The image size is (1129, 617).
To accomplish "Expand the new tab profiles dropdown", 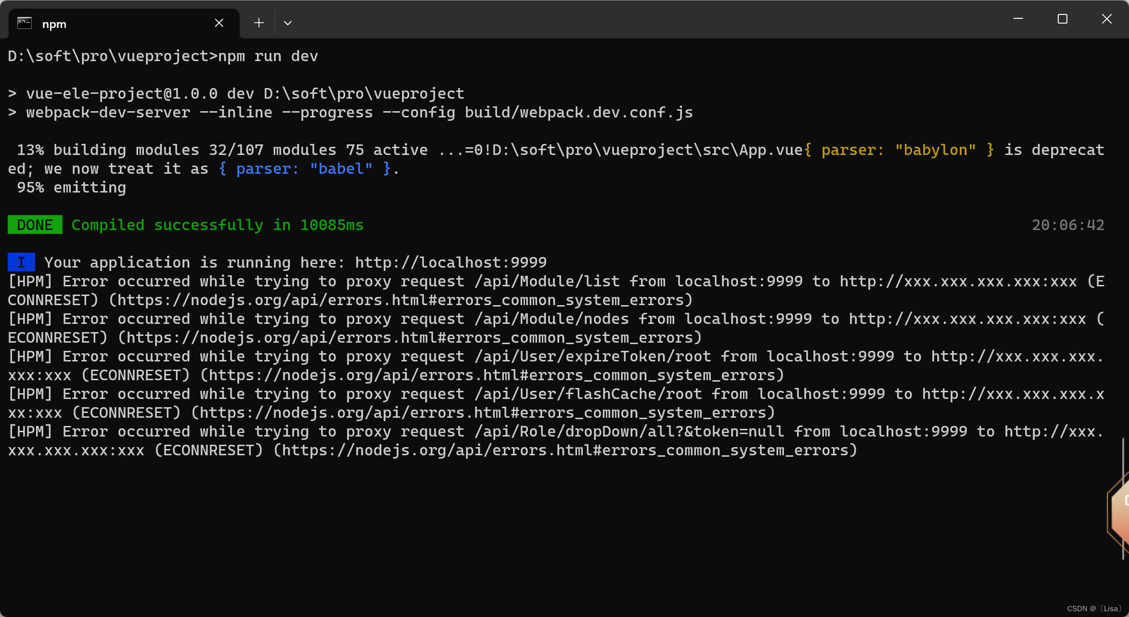I will coord(288,23).
